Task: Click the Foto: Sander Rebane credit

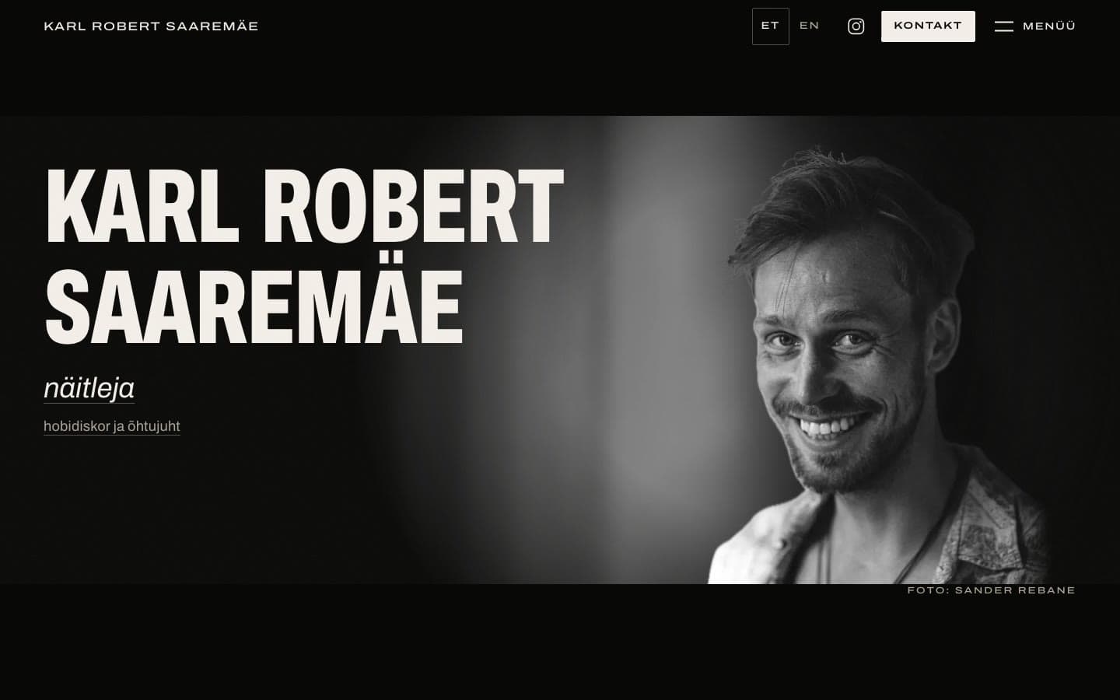Action: pos(991,590)
